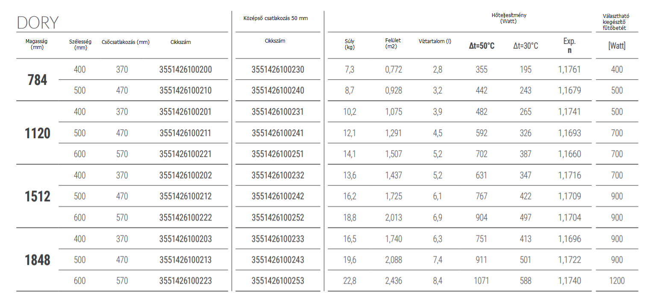Click the Δt=30°C column header

point(526,46)
